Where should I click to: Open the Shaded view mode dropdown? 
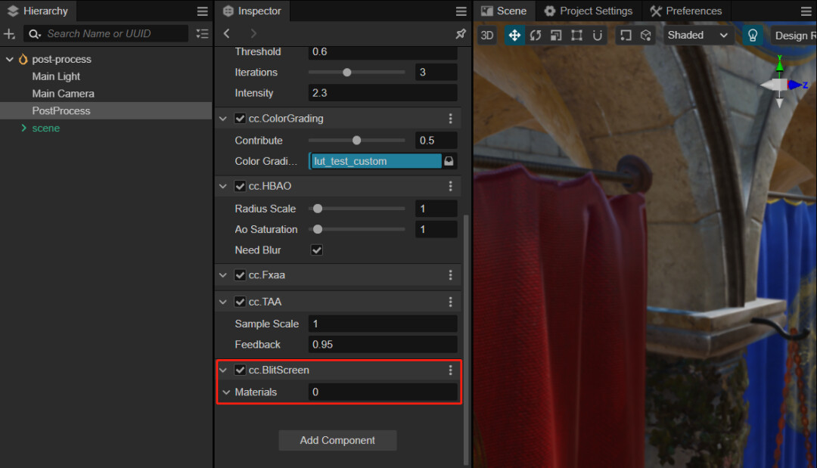tap(697, 36)
